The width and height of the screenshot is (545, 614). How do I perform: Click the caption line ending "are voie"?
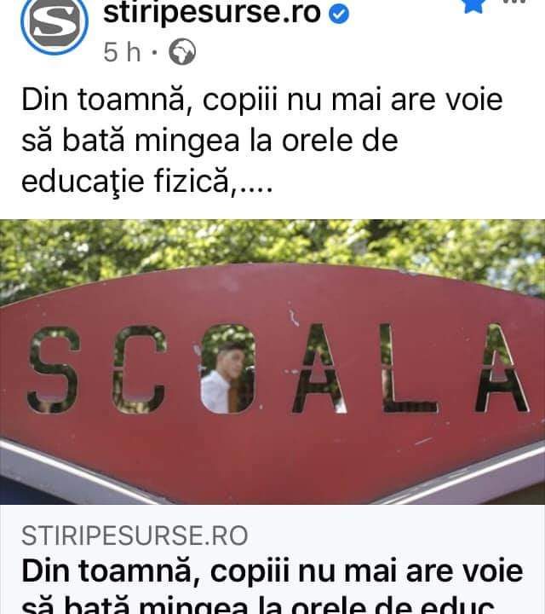coord(262,101)
